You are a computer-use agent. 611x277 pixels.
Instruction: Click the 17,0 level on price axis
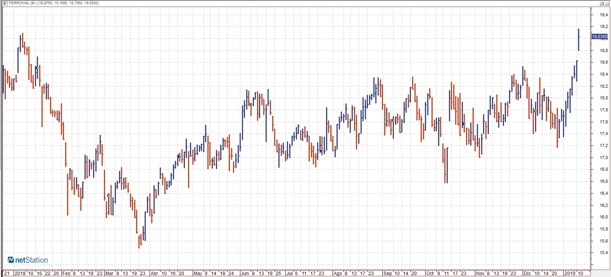[x=604, y=158]
